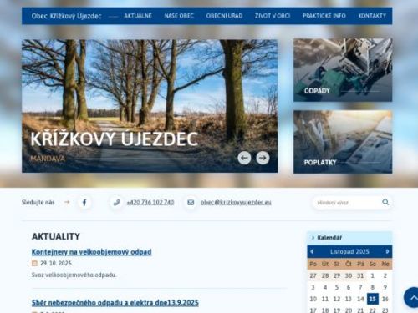Show previous month in calendar

pos(312,251)
